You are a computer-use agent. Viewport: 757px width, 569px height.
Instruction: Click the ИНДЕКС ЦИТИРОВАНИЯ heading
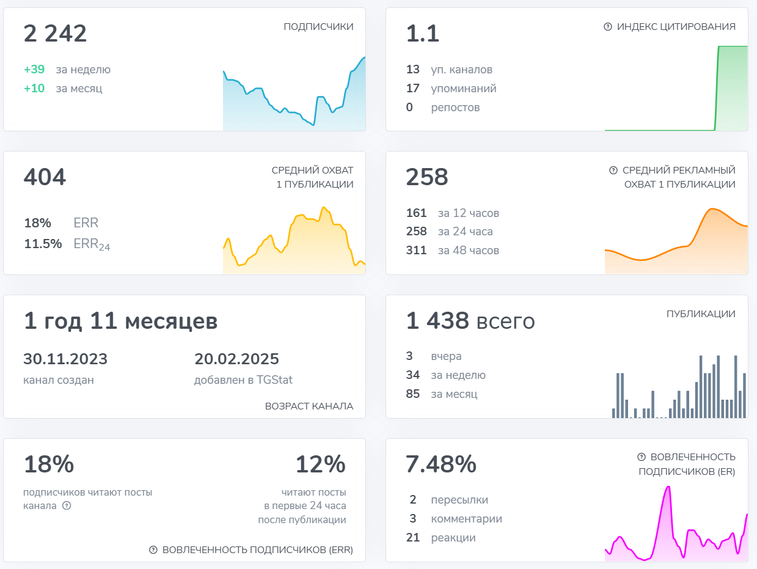tap(676, 27)
